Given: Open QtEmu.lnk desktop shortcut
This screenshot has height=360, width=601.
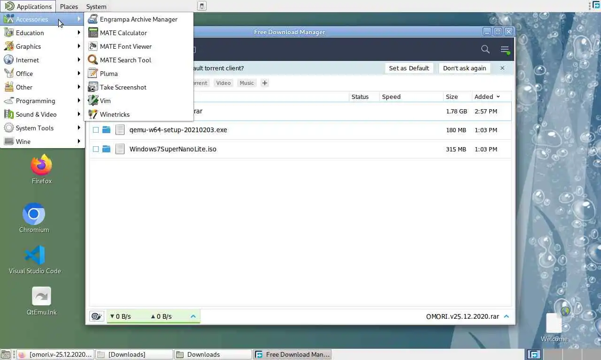Looking at the screenshot, I should pos(41,301).
